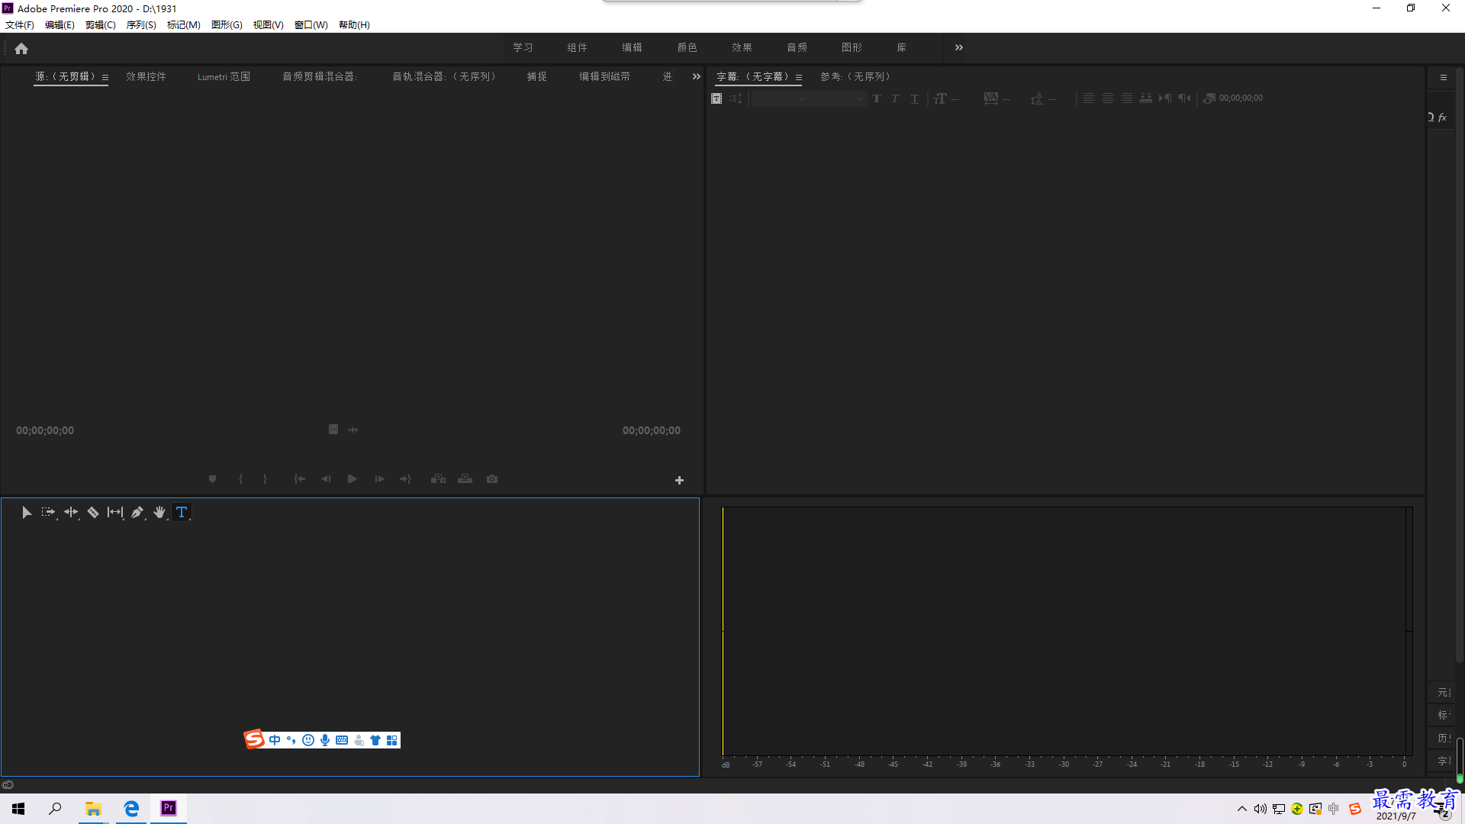
Task: Click the font size icon
Action: (x=940, y=98)
